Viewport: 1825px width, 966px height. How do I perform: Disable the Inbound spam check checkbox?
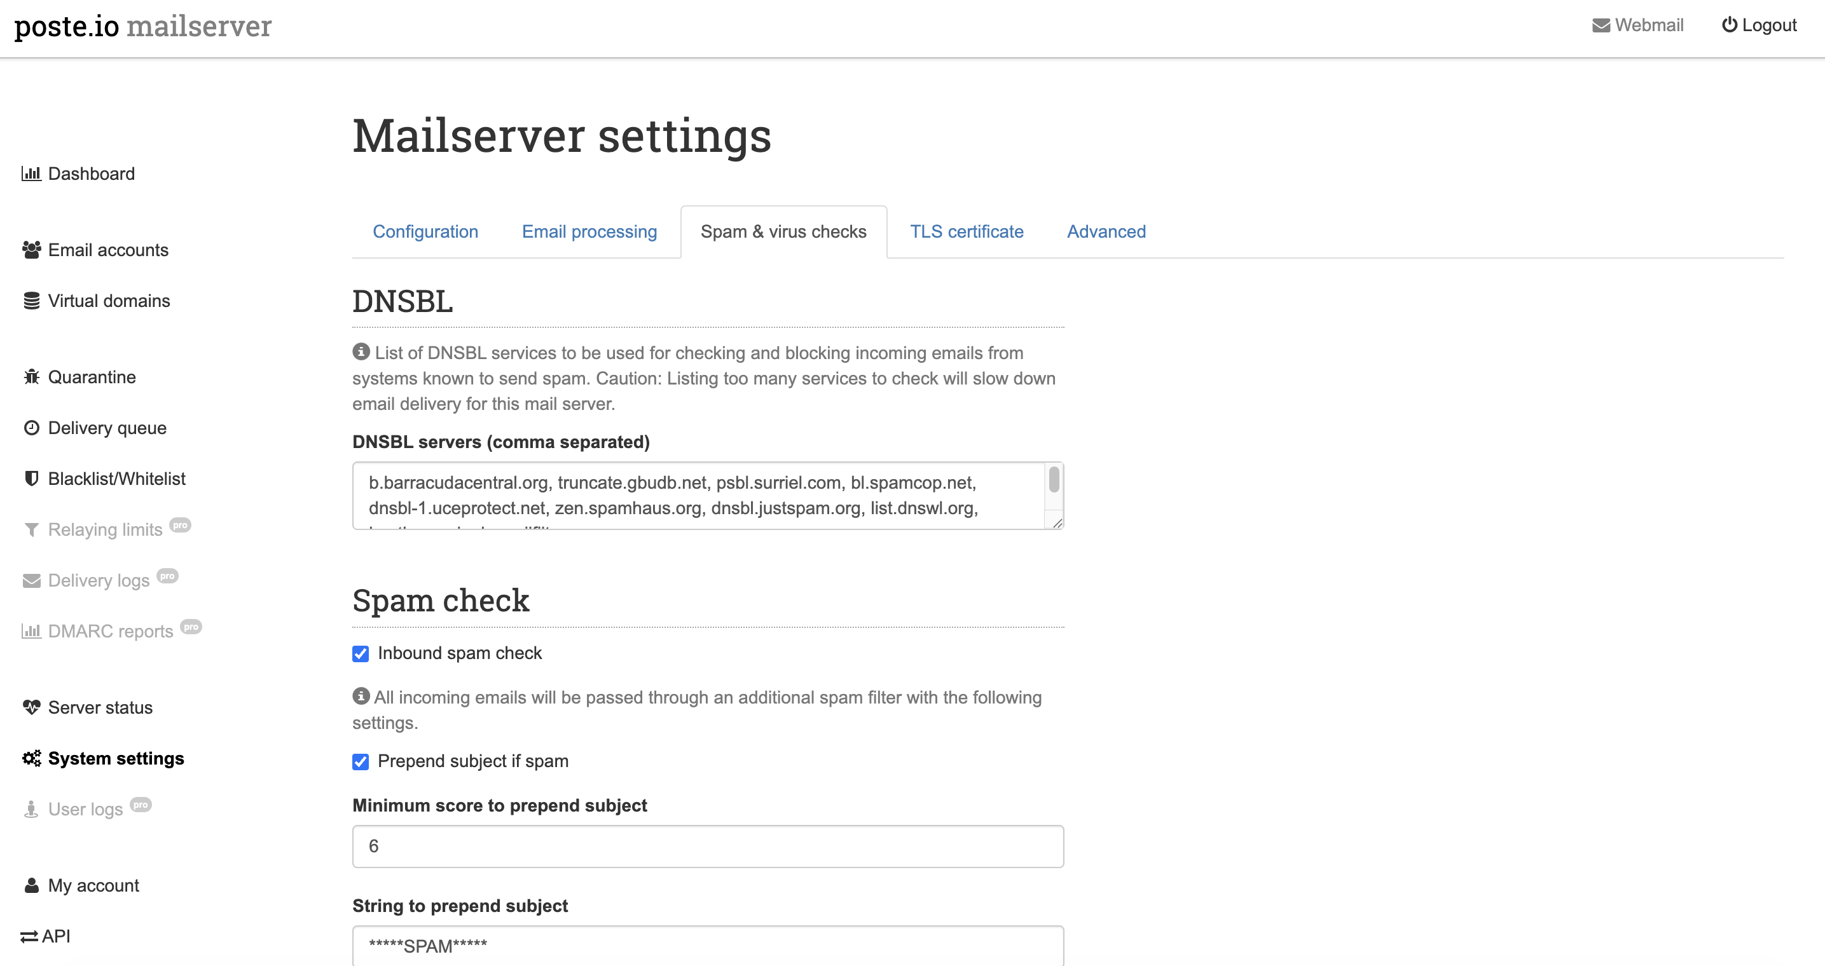[x=361, y=654]
